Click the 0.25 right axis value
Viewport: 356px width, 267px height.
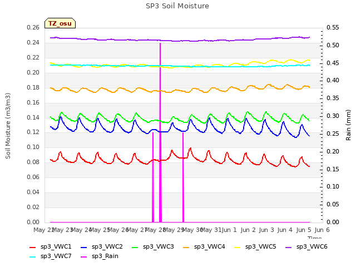(333, 133)
